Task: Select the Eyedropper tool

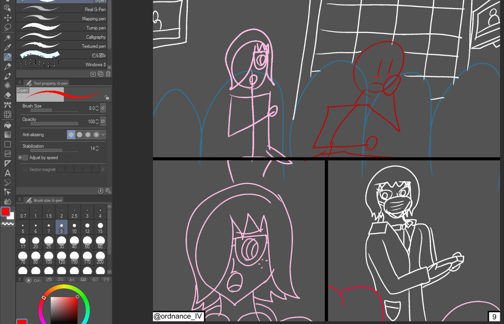Action: (7, 47)
